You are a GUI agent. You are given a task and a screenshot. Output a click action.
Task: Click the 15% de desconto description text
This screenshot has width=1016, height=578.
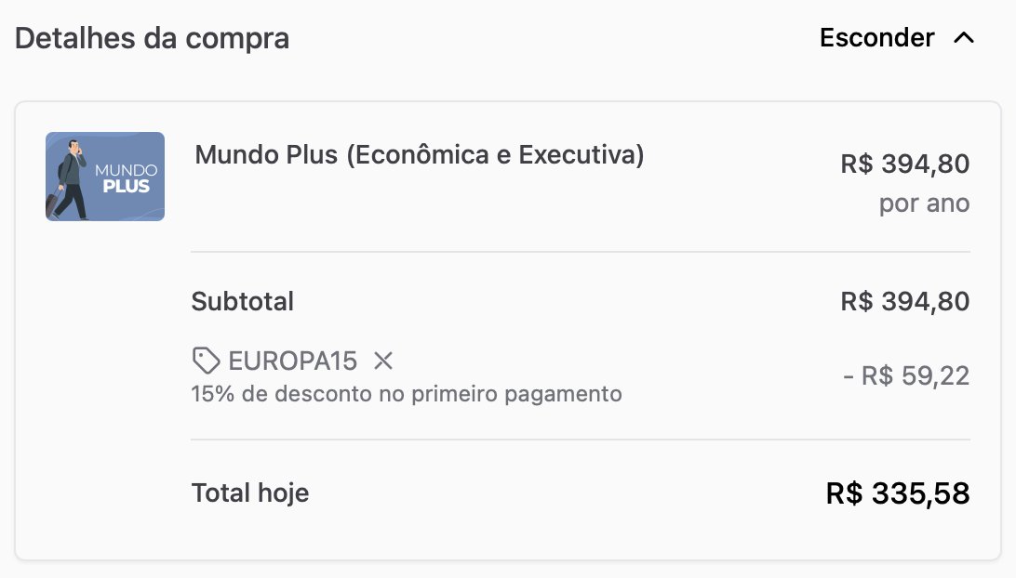[407, 393]
